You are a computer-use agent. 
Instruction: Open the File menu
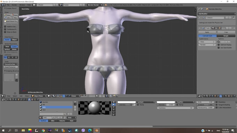coord(8,5)
